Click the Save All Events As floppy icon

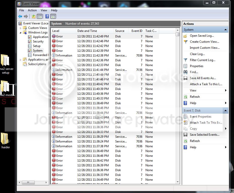[185, 78]
